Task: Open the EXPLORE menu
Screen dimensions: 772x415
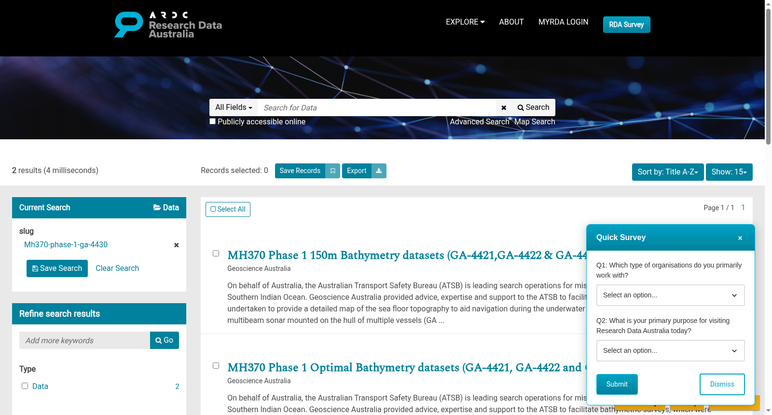Action: (x=465, y=22)
